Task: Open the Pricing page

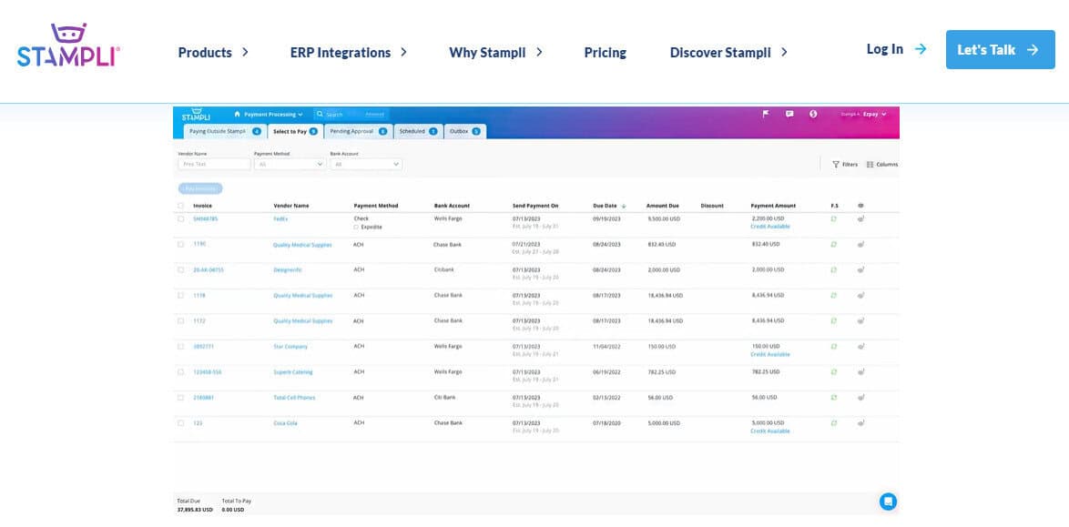Action: (606, 53)
